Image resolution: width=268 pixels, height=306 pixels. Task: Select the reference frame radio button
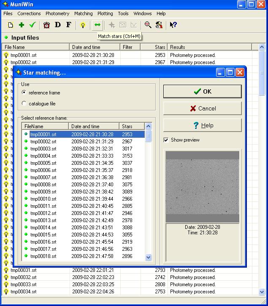[x=24, y=92]
